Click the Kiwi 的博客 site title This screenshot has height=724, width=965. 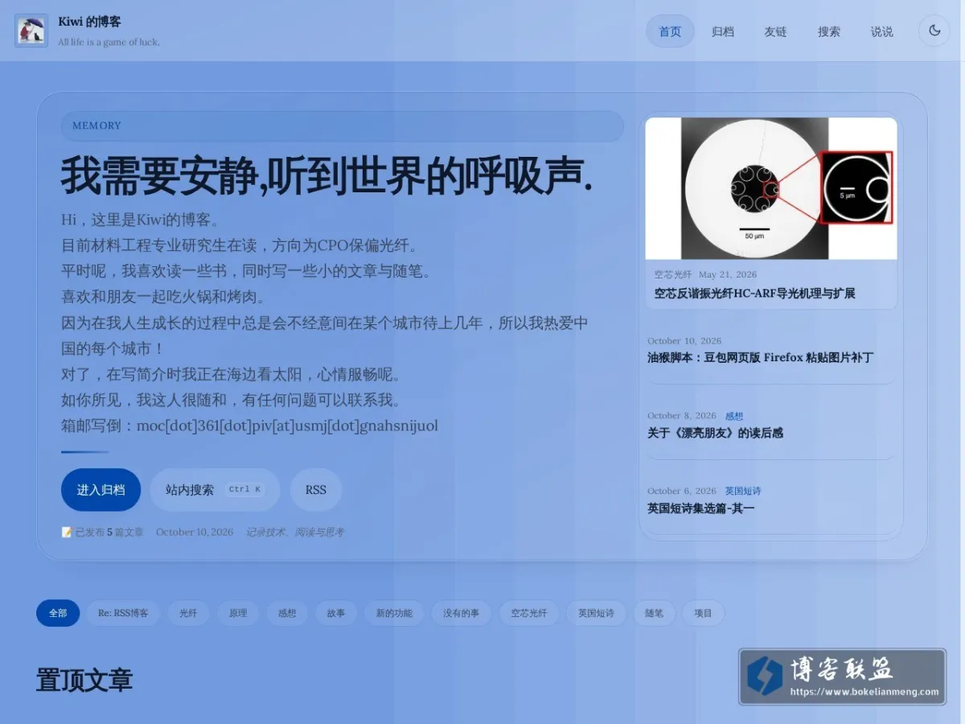point(89,22)
